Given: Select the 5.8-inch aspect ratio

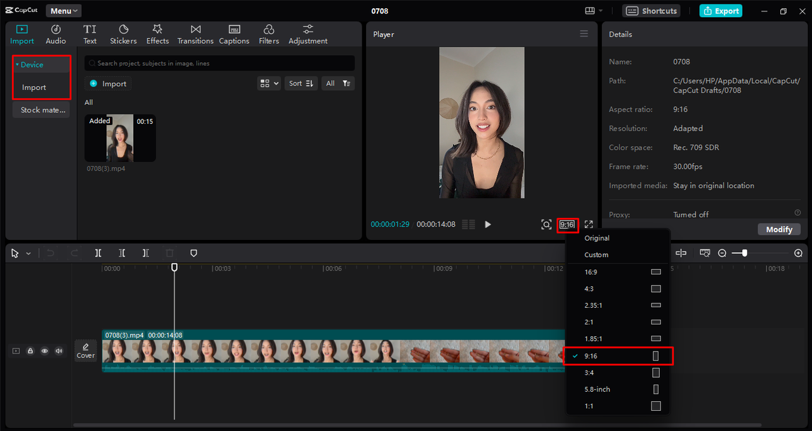Looking at the screenshot, I should tap(618, 389).
